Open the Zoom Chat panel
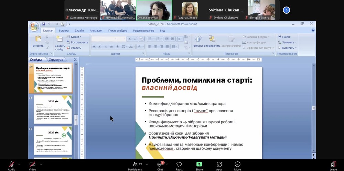Viewport: 344px width, 171px height. (160, 164)
